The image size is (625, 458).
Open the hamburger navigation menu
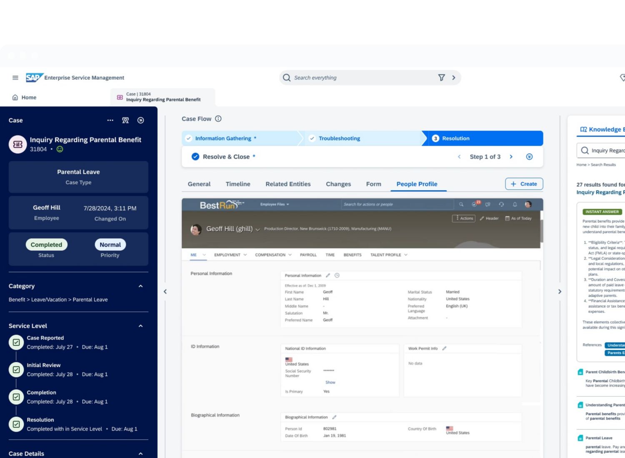point(15,77)
